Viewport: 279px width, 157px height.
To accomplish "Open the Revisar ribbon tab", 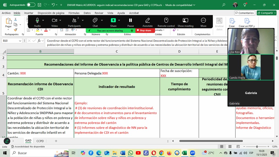I will [99, 13].
